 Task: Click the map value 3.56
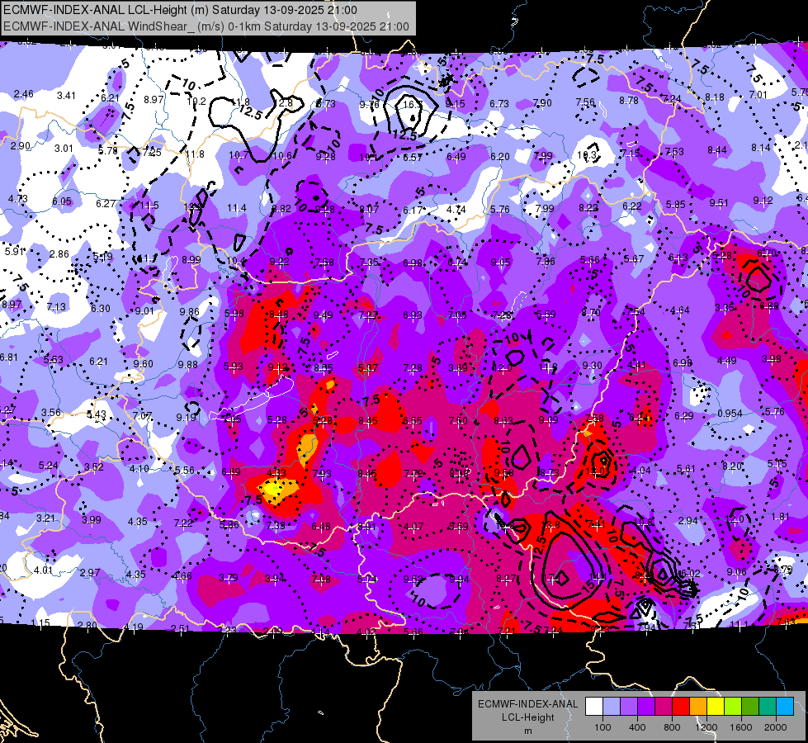[x=51, y=413]
